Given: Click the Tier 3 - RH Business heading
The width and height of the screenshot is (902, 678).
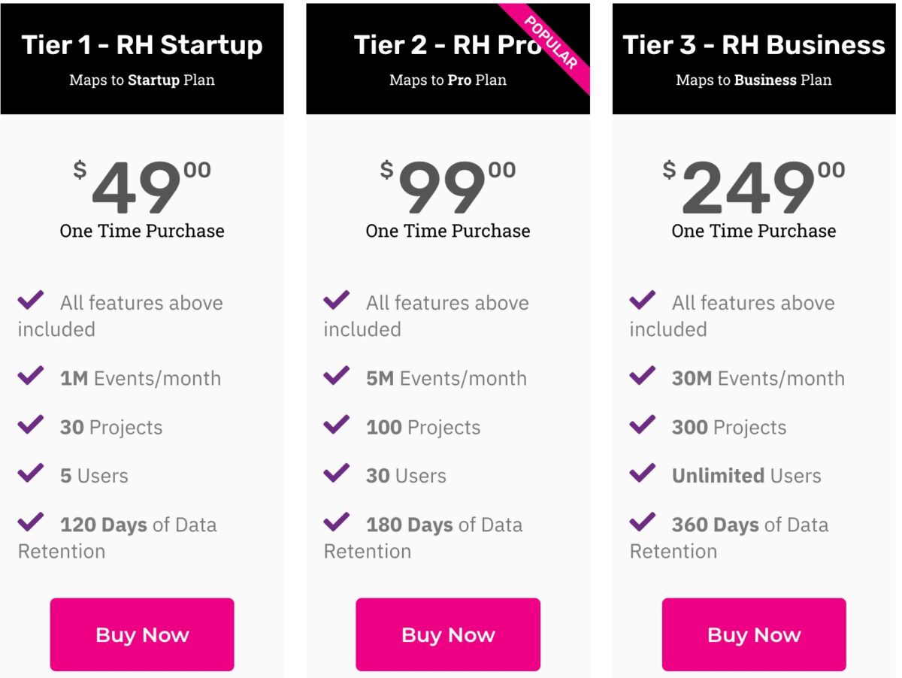Looking at the screenshot, I should 754,45.
